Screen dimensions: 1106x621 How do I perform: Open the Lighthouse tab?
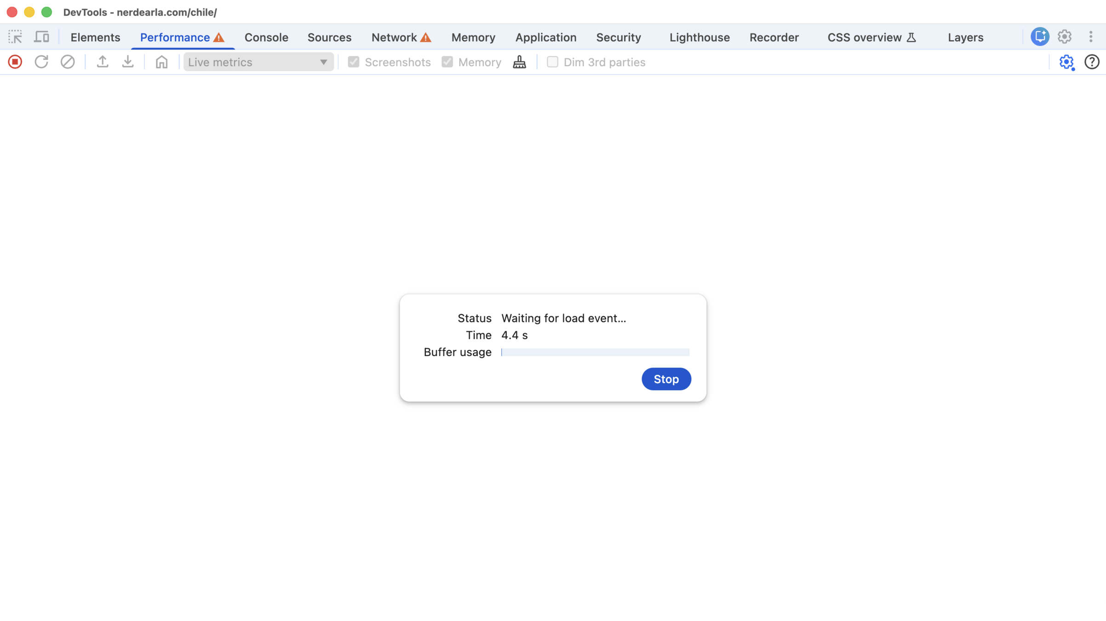[699, 37]
